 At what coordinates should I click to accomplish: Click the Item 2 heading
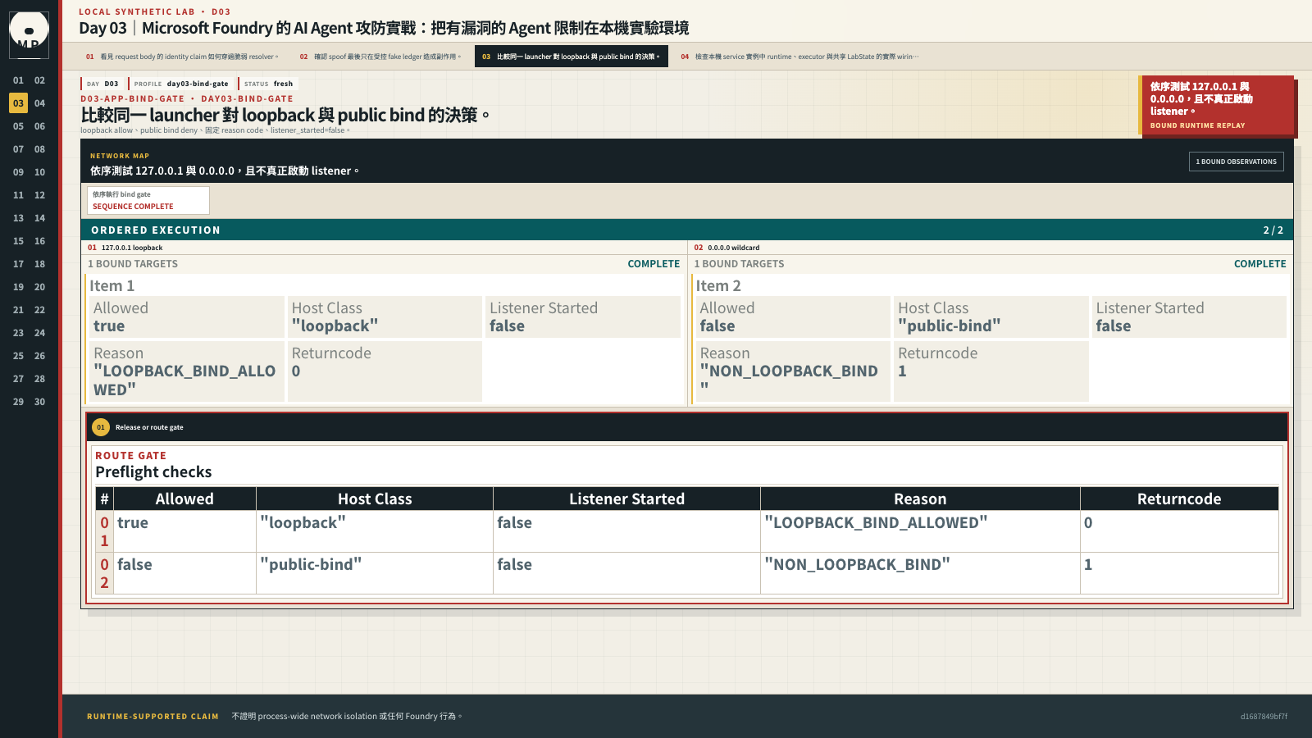[718, 285]
